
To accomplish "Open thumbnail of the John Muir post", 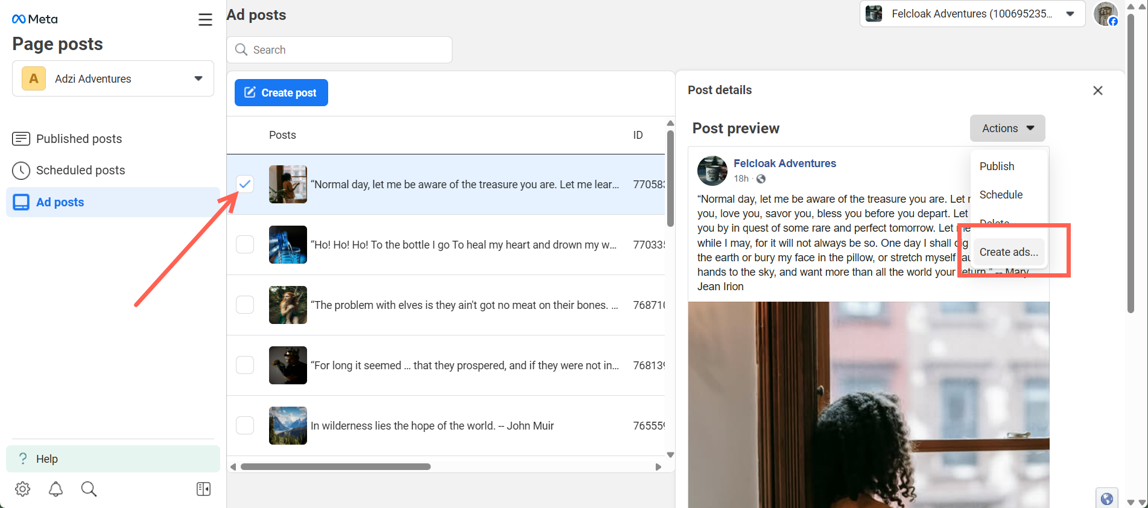I will 288,425.
